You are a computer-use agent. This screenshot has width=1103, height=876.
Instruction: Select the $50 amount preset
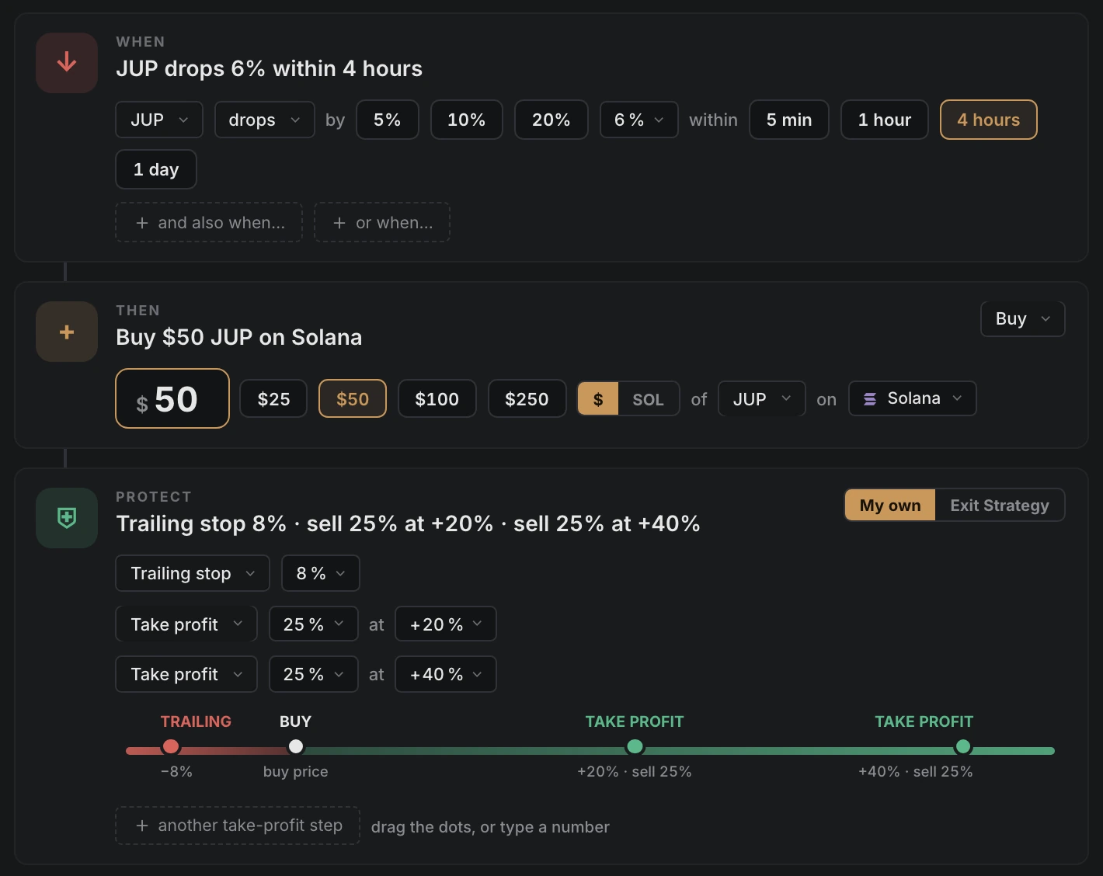[x=353, y=398]
